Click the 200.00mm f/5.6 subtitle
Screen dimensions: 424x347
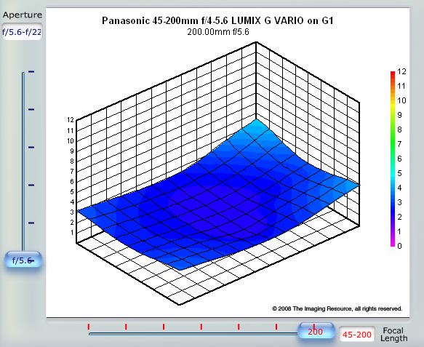218,32
